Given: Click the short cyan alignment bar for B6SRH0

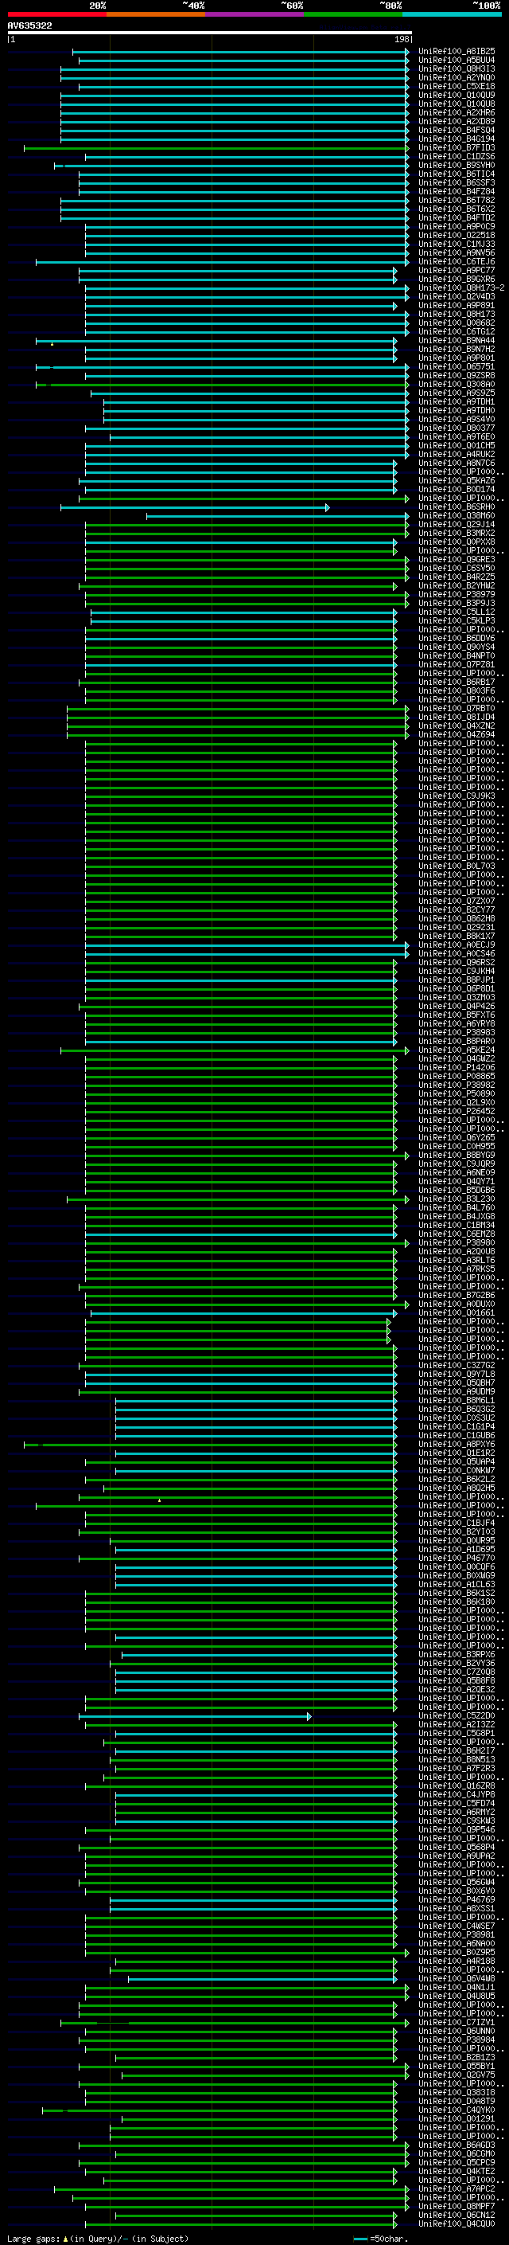Looking at the screenshot, I should [195, 507].
